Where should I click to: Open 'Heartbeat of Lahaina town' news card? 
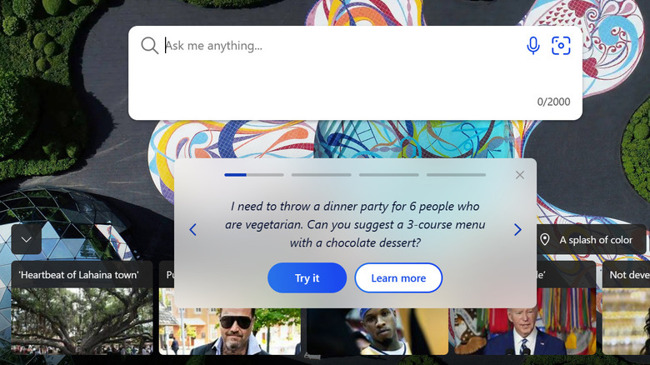82,307
